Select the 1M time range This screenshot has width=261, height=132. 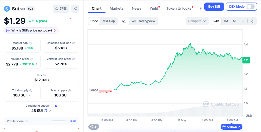[x=226, y=21]
